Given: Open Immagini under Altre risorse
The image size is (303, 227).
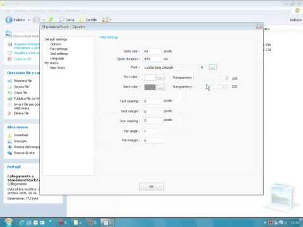Looking at the screenshot, I should (20, 141).
